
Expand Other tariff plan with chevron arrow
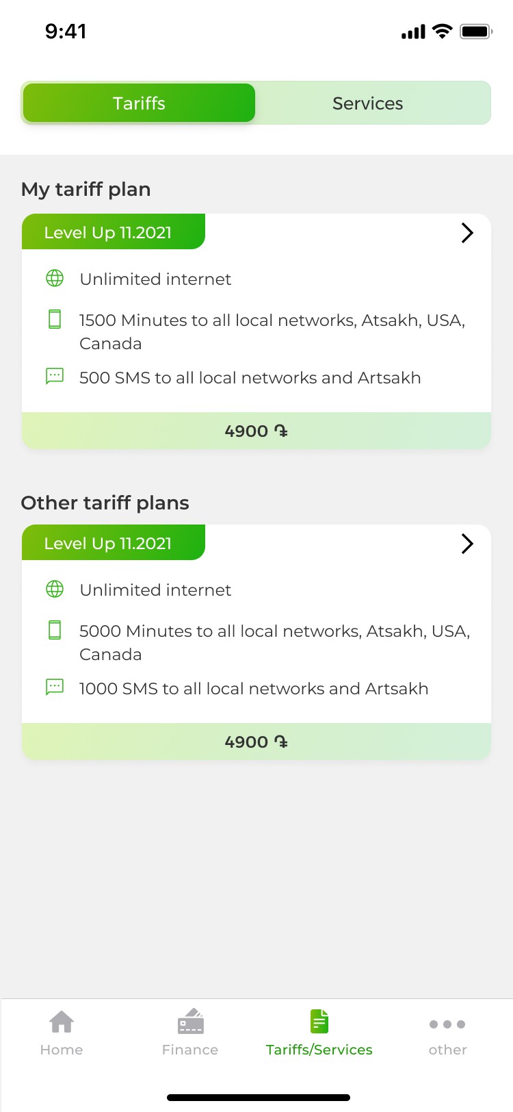point(467,544)
